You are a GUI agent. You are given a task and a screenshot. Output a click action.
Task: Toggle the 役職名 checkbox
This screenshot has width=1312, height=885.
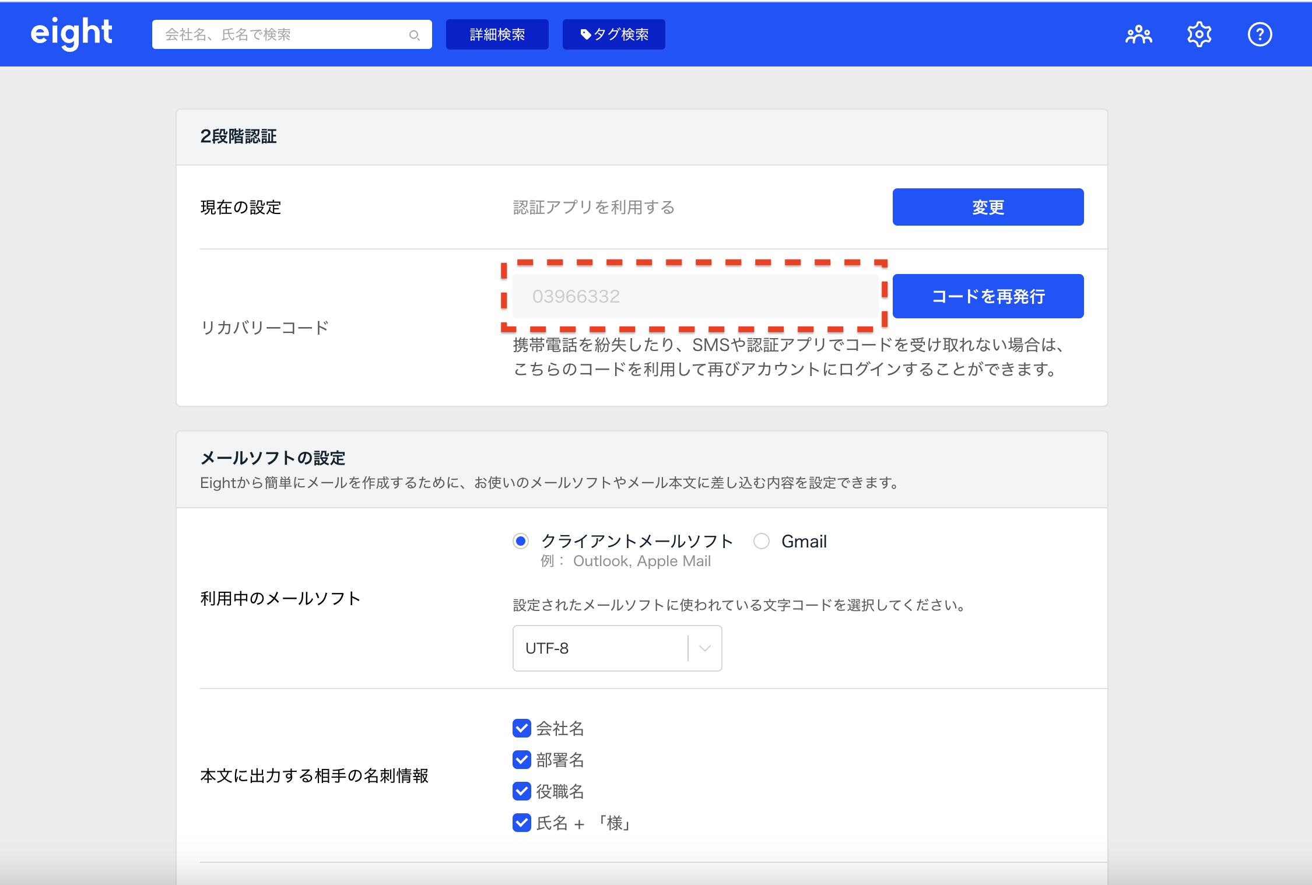521,791
